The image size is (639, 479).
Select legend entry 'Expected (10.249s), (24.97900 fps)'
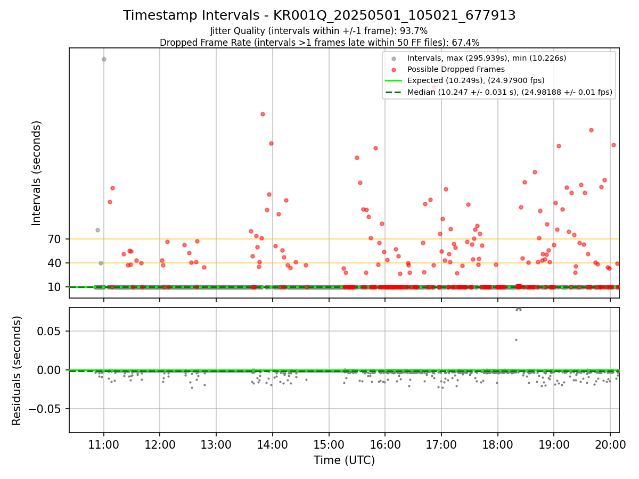pyautogui.click(x=476, y=81)
